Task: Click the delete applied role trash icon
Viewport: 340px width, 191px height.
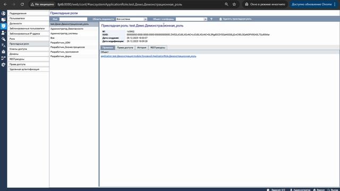Action: [220, 19]
